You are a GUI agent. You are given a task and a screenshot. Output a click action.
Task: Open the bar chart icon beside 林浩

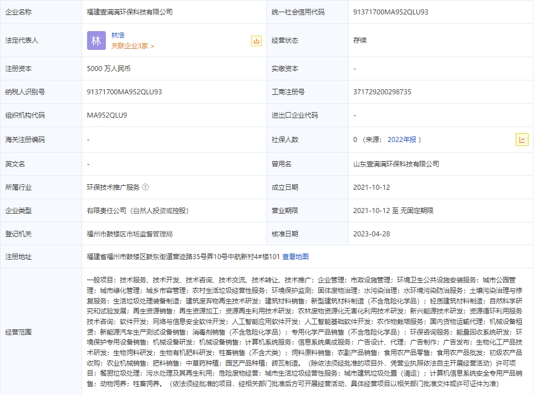[x=256, y=40]
